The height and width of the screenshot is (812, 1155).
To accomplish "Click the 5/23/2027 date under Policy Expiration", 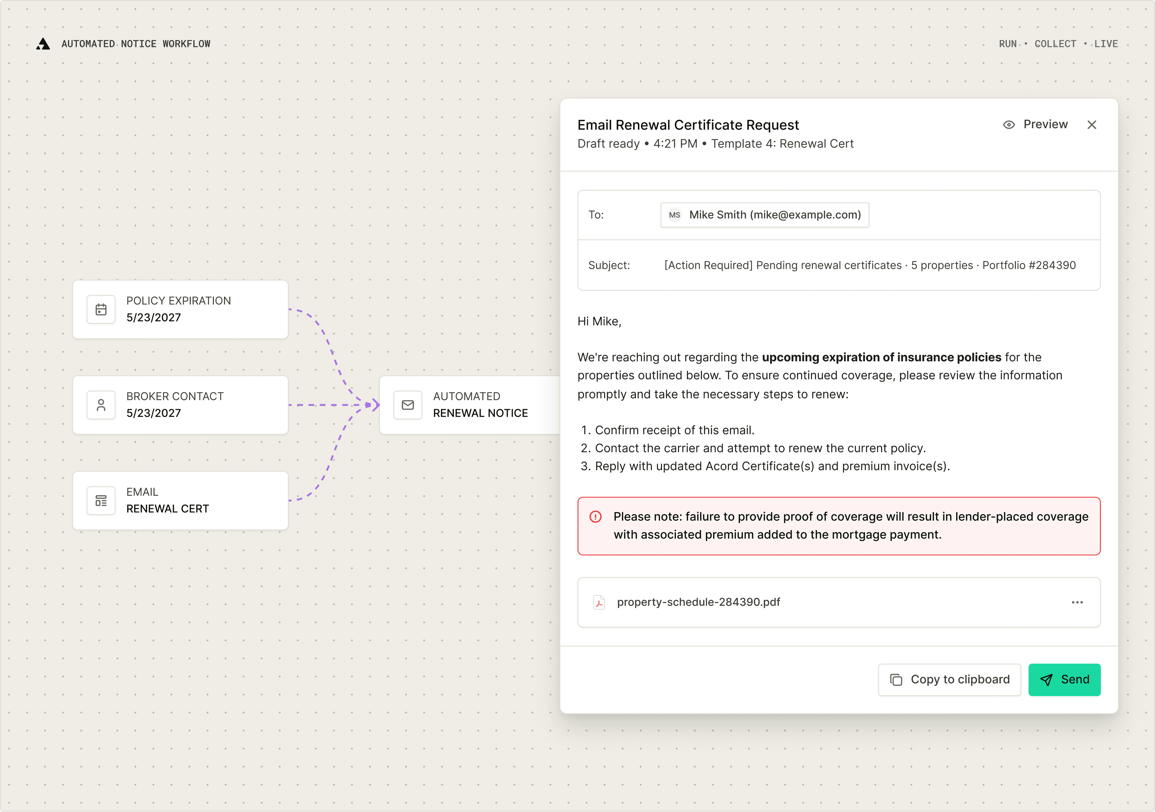I will [x=153, y=318].
